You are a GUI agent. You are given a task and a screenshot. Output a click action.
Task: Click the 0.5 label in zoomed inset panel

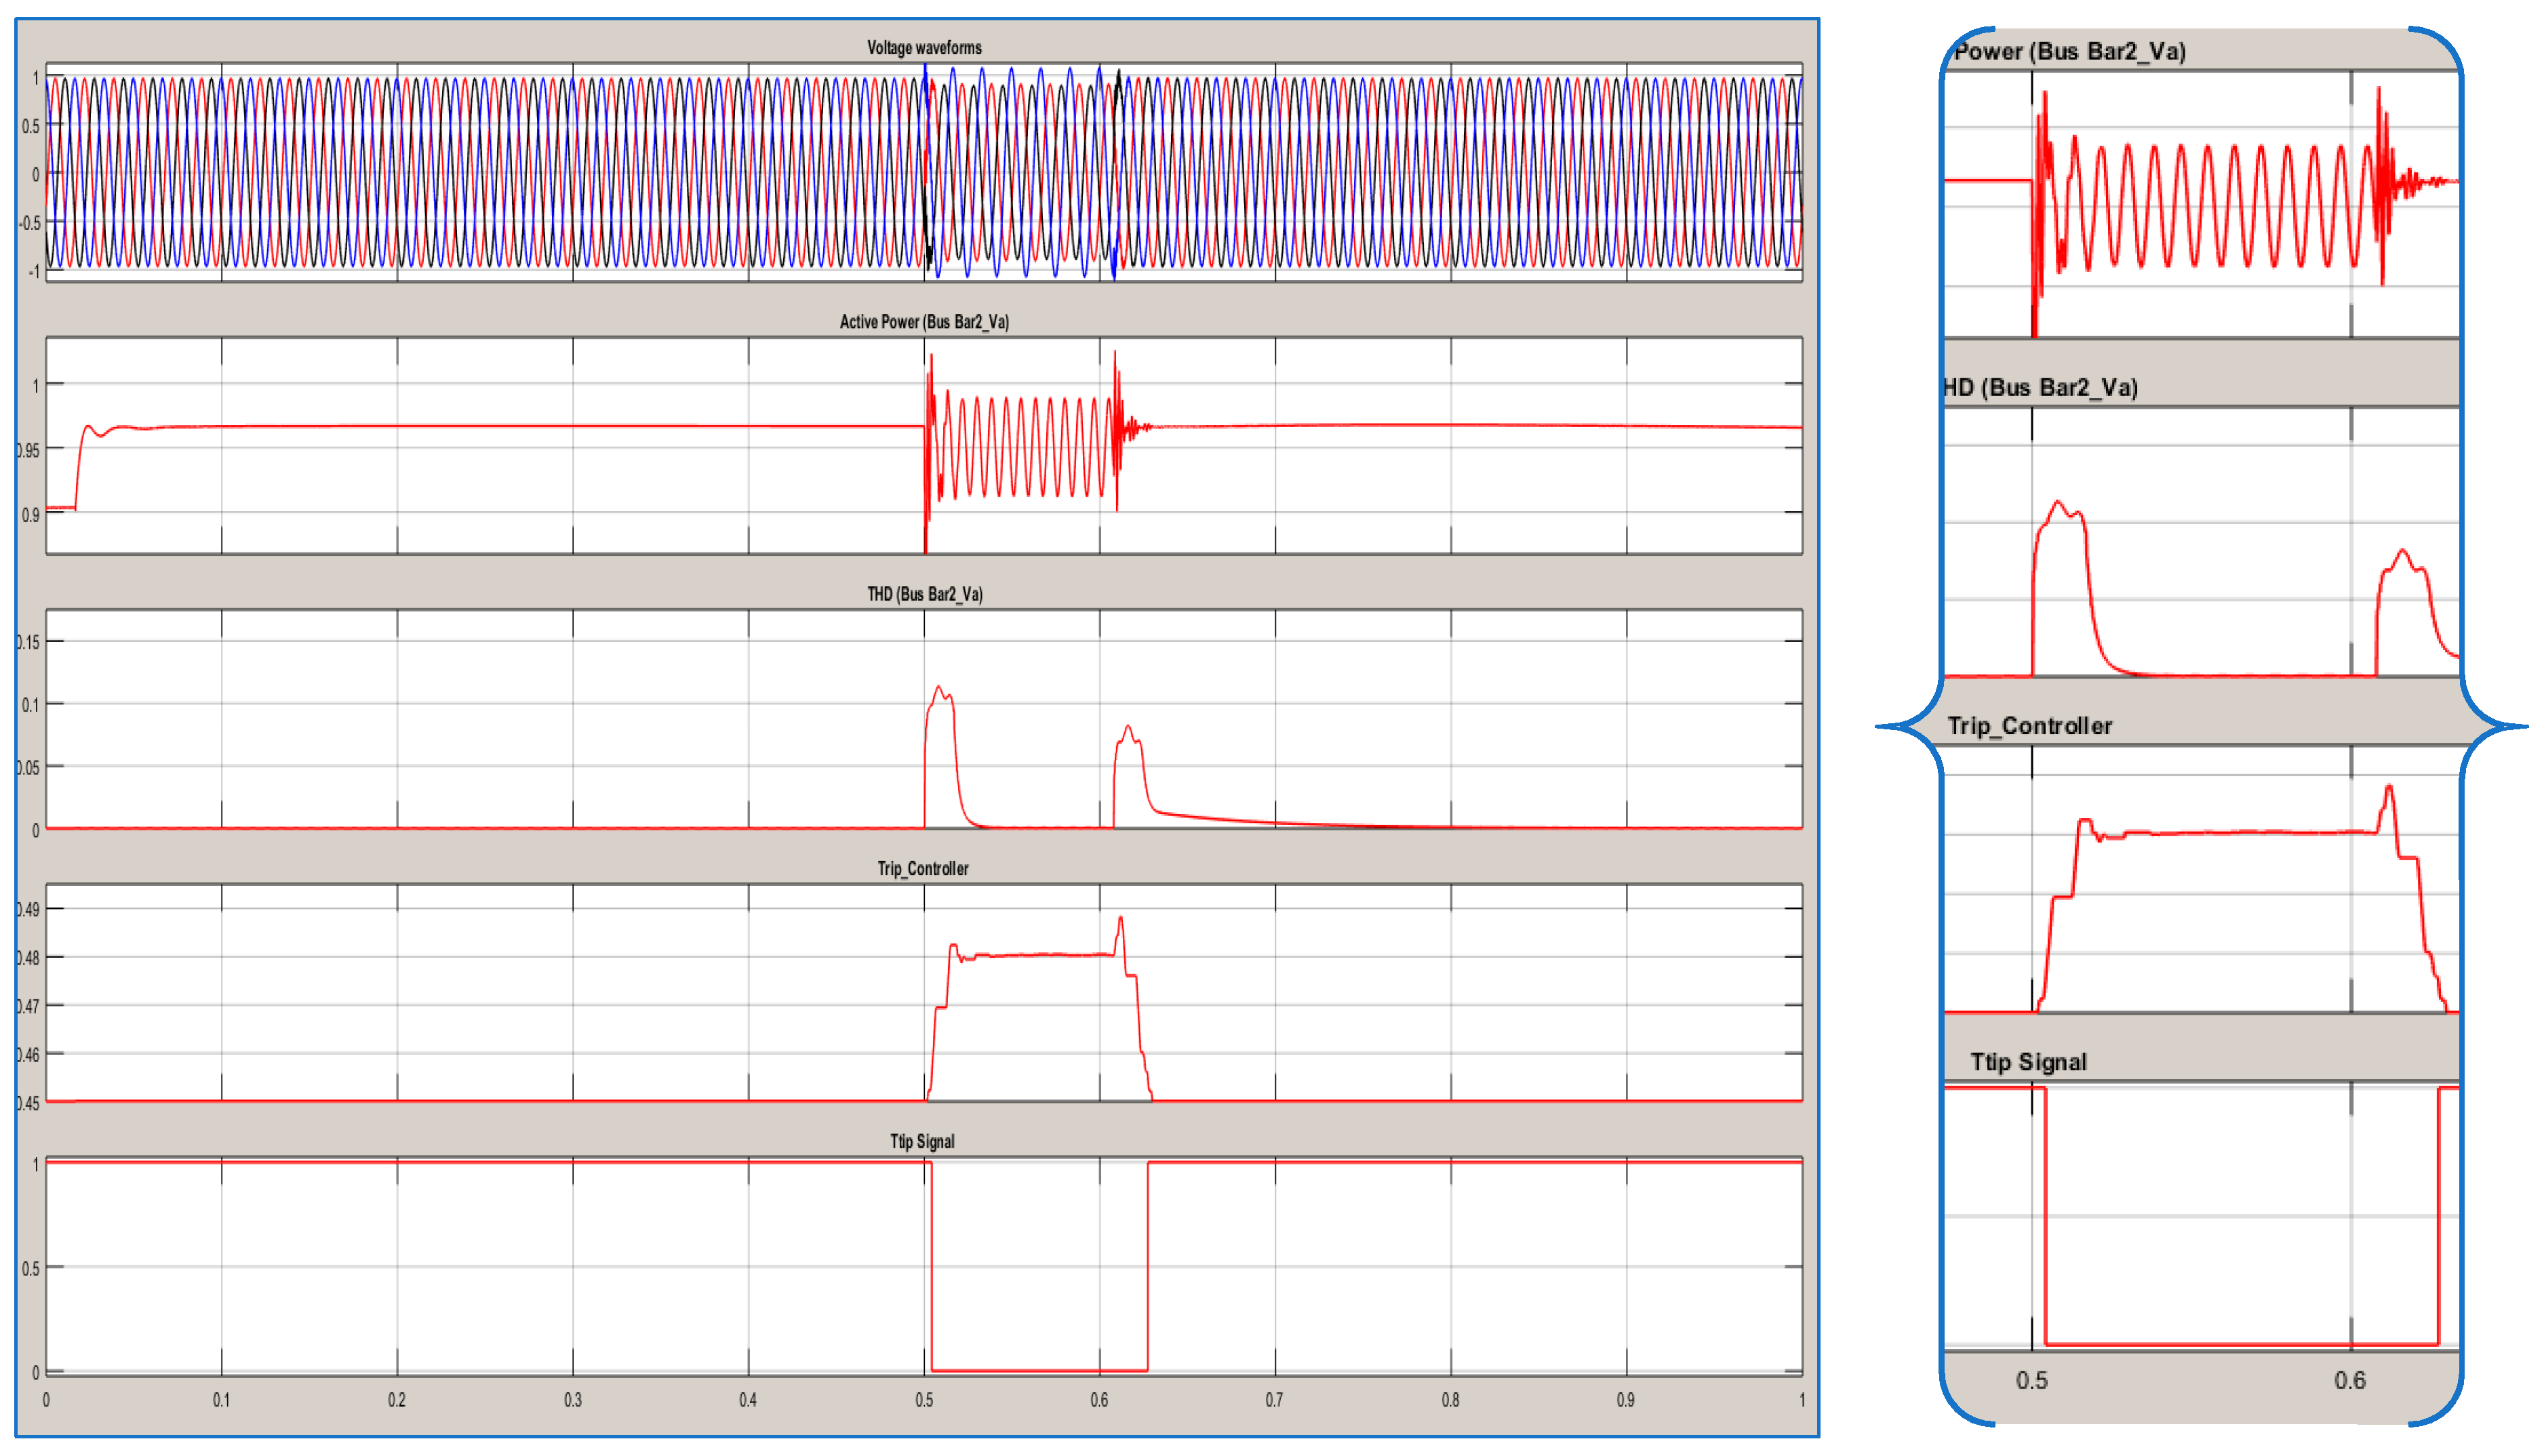(x=2031, y=1381)
